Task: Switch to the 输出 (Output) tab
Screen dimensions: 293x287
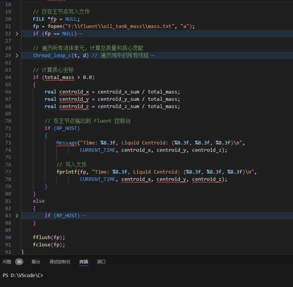Action: point(36,262)
